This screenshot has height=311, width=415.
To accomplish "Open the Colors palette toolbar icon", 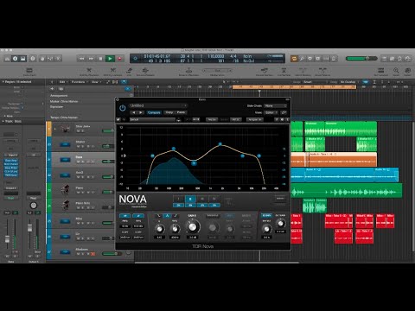I will pos(407,72).
